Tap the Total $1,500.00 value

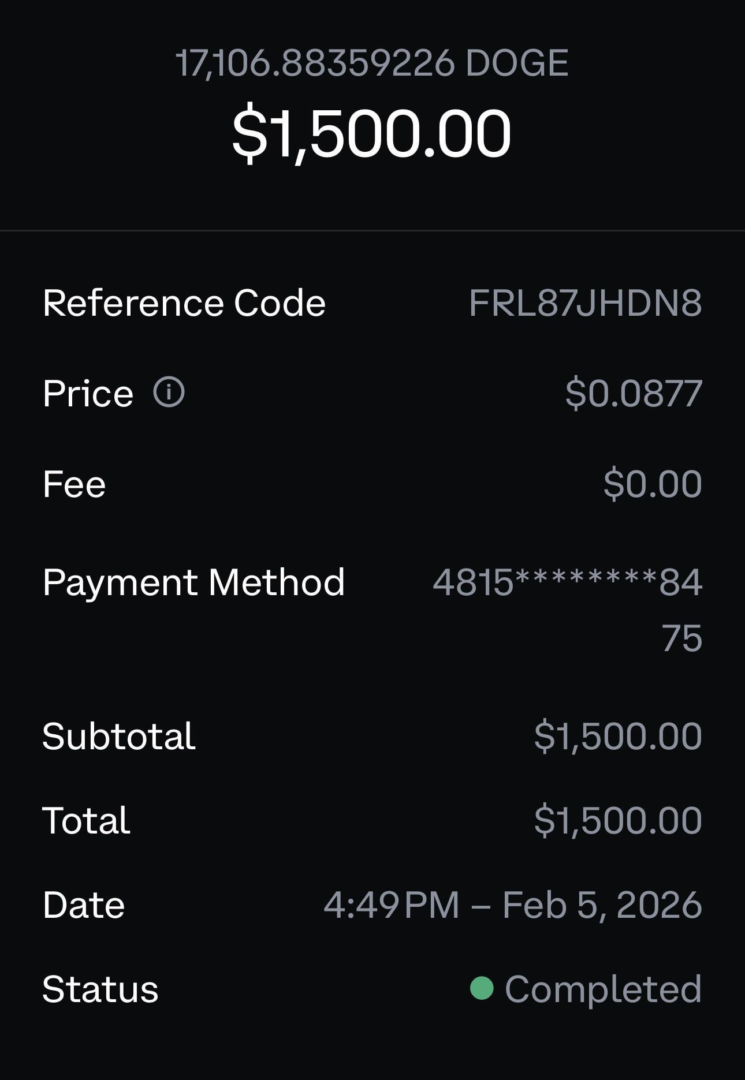[617, 820]
